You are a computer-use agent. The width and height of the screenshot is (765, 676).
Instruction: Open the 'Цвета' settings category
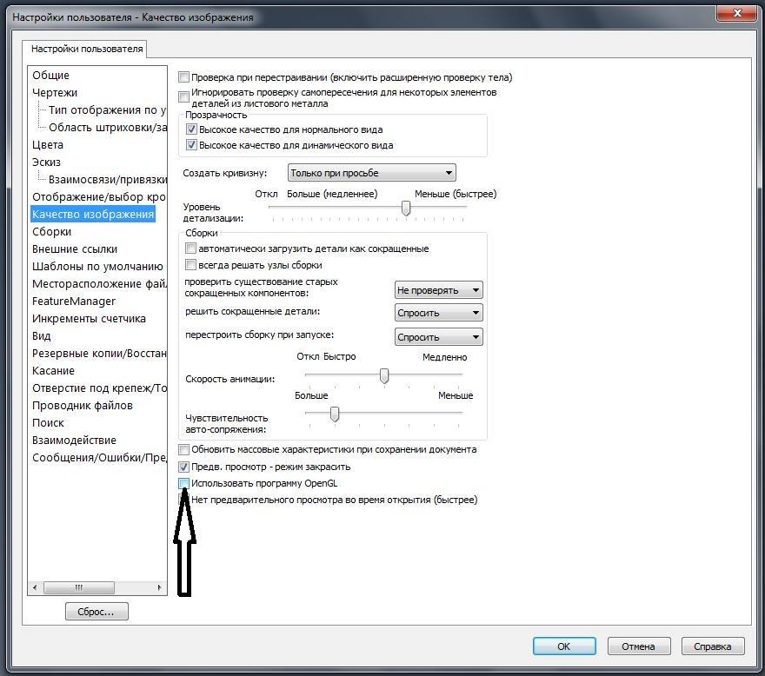[48, 145]
